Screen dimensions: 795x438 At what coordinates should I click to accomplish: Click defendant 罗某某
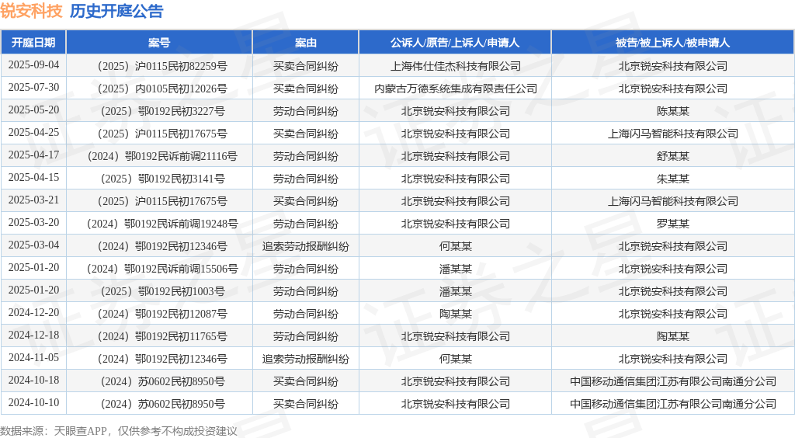673,224
